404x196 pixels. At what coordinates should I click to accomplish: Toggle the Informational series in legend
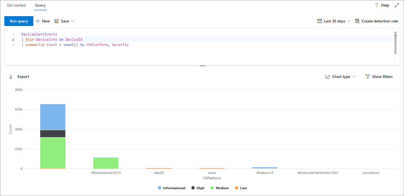click(x=172, y=188)
